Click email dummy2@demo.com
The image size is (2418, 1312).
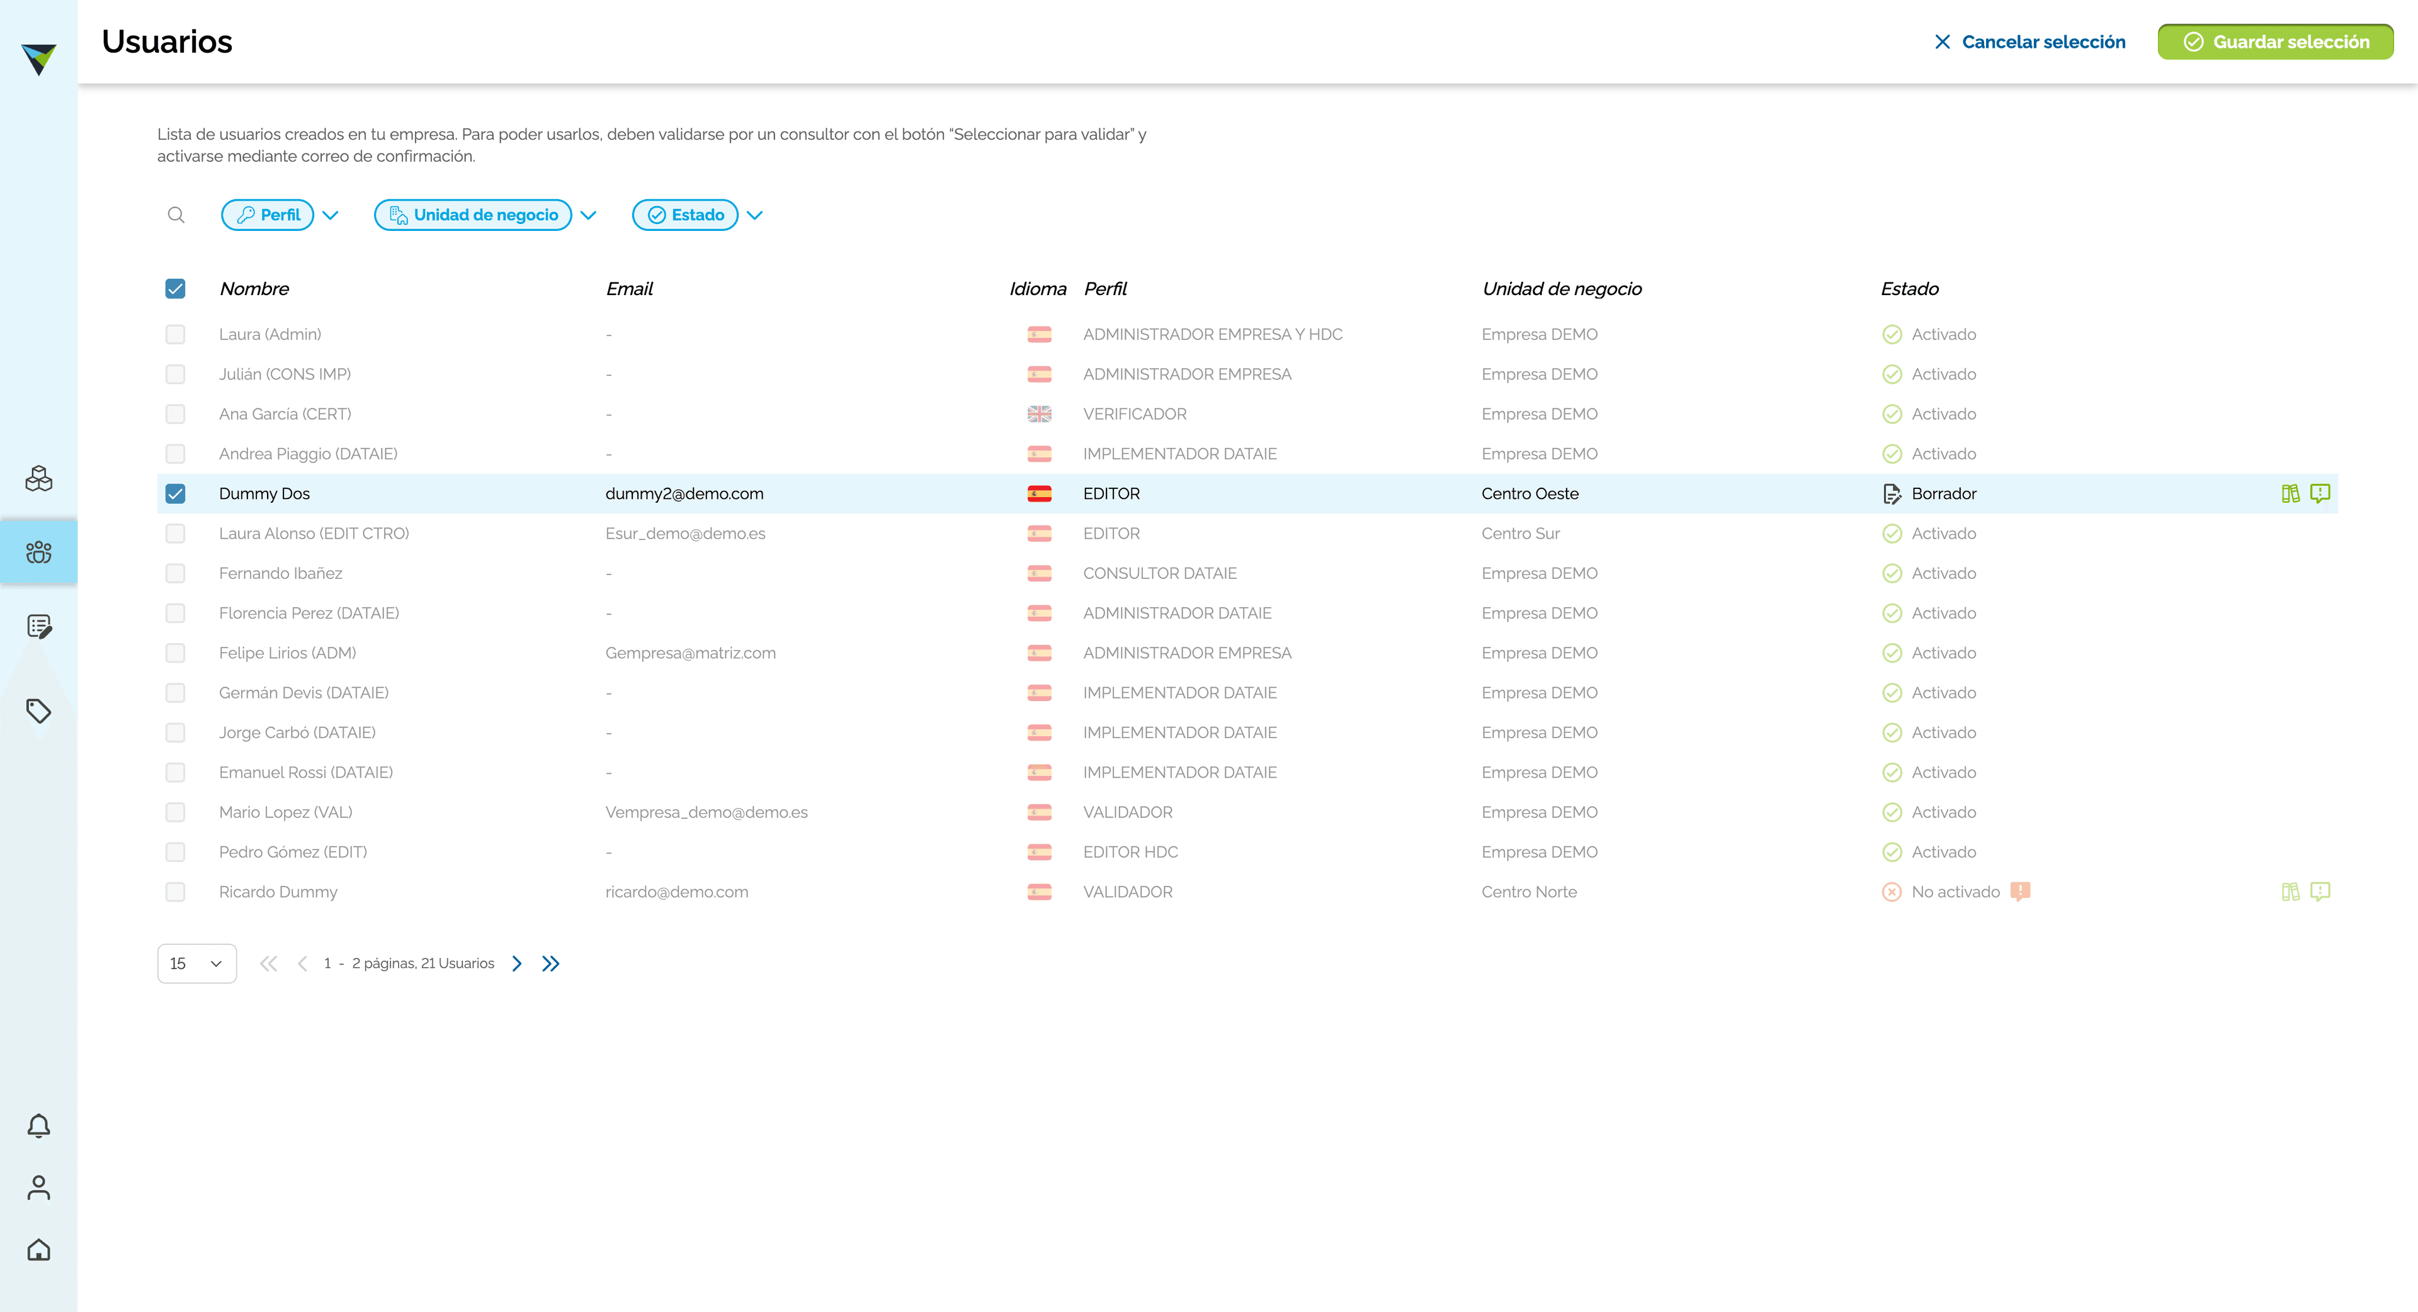coord(684,493)
